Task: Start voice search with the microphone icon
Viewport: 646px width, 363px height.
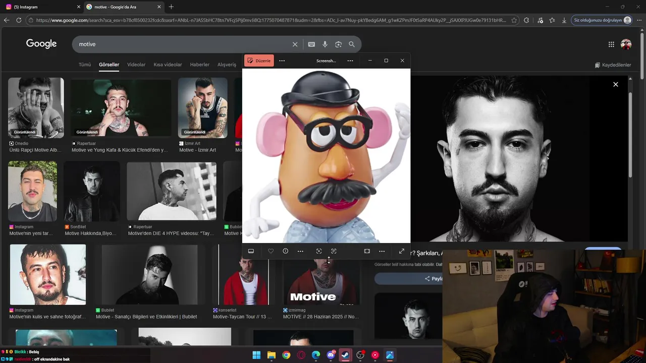Action: tap(325, 44)
